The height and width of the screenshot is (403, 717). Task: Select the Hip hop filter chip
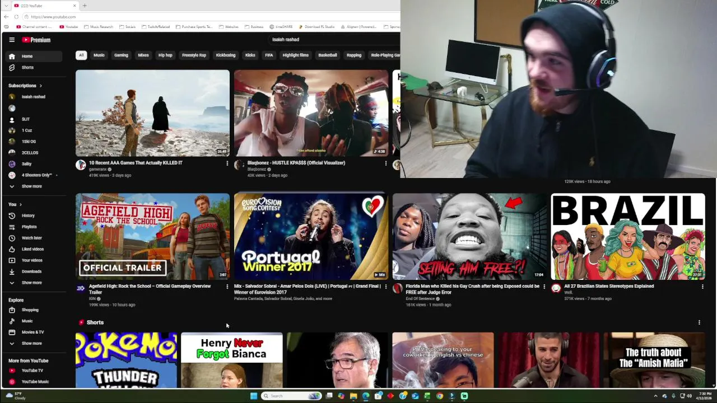point(165,55)
